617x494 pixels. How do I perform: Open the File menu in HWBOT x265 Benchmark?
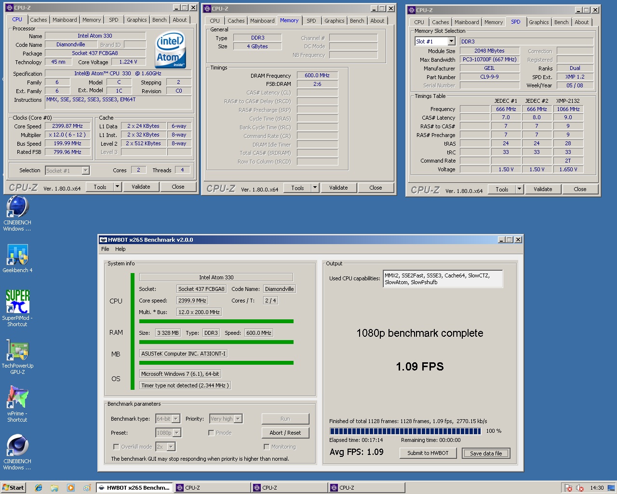105,249
